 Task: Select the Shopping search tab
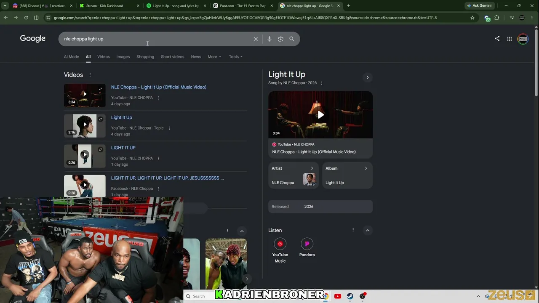coord(145,57)
